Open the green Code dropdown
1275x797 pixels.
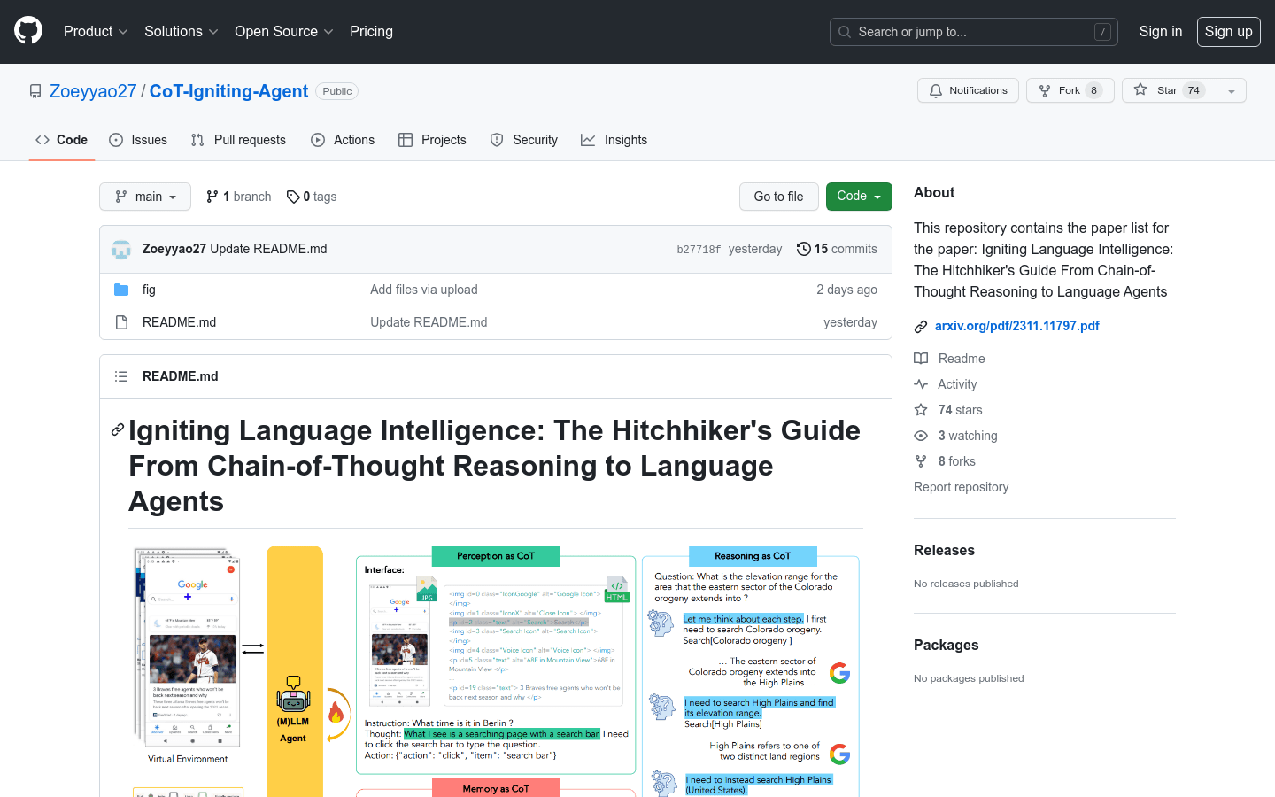point(858,197)
